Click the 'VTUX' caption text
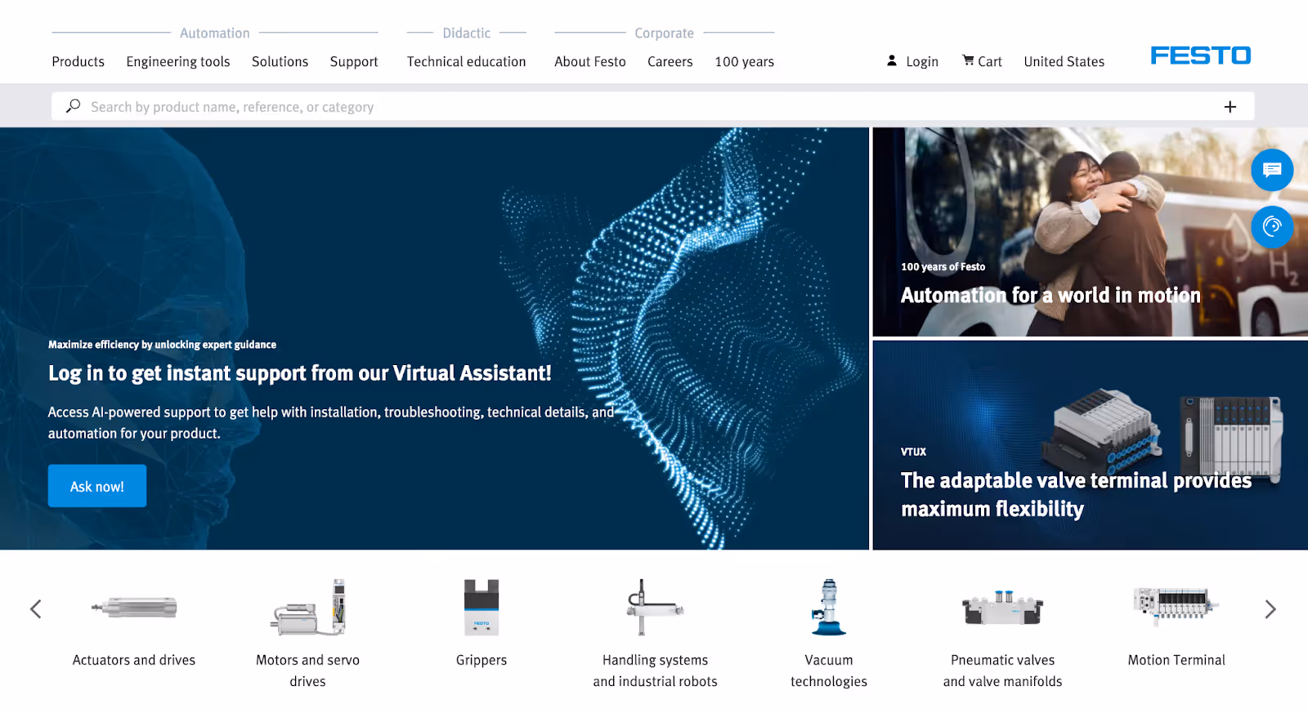The width and height of the screenshot is (1308, 713). click(x=913, y=452)
